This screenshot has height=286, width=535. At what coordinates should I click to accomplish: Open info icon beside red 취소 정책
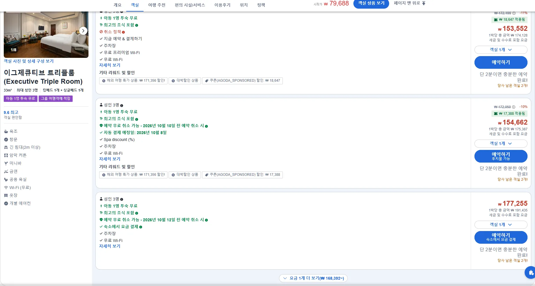(x=123, y=32)
